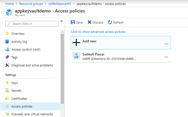188x117 pixels.
Task: Click the Saillesh Pawar user avatar
Action: tap(76, 56)
